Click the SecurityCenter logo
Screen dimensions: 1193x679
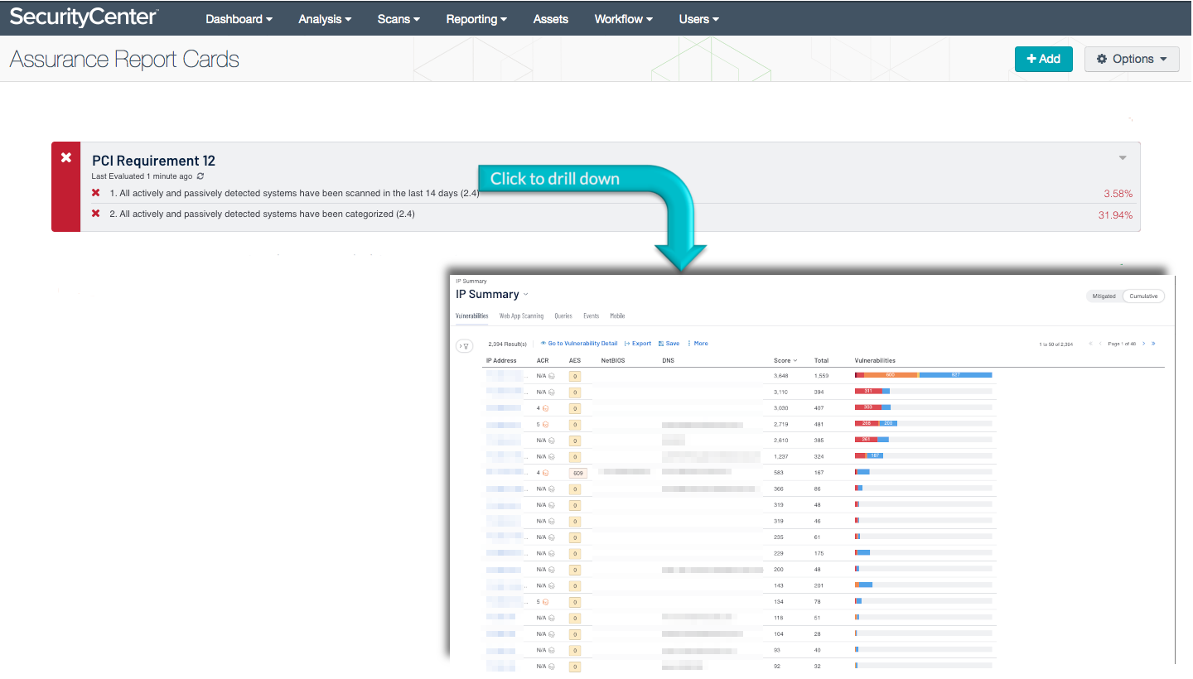[84, 17]
